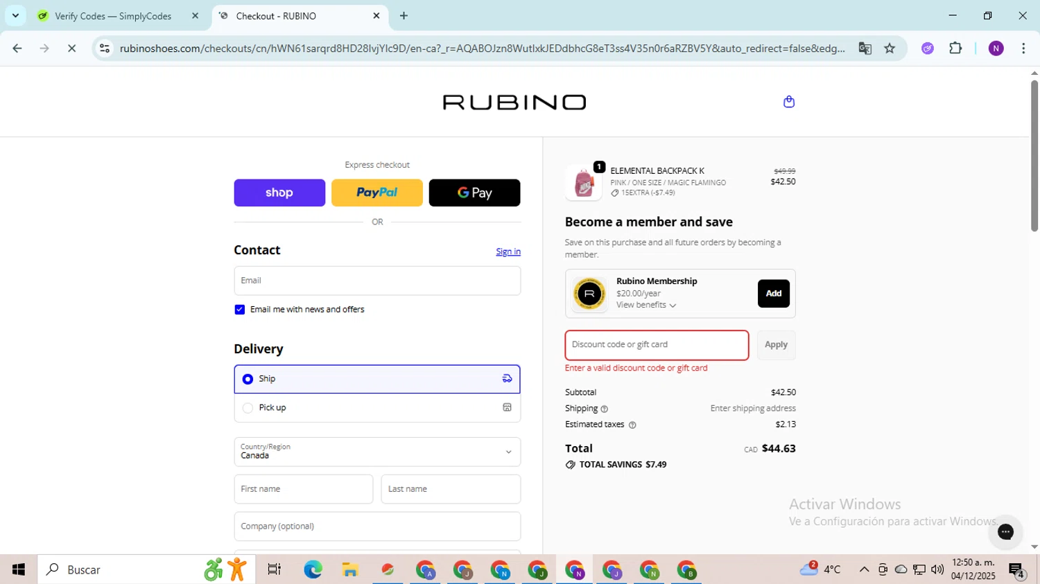Viewport: 1040px width, 584px height.
Task: Click the RUBINO logo
Action: coord(514,103)
